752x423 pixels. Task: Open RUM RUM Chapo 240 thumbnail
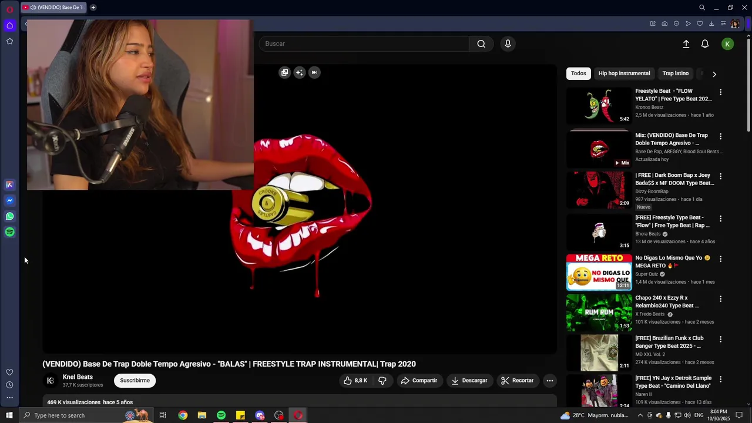[599, 313]
